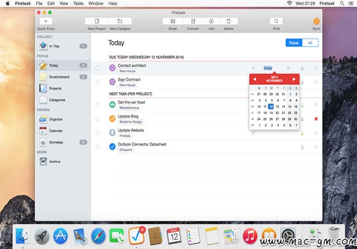Mark Contact architect as completed
The image size is (357, 249).
pos(97,68)
